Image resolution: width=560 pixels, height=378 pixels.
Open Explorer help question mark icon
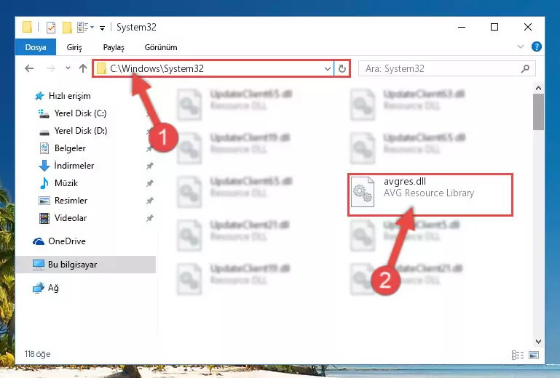537,47
